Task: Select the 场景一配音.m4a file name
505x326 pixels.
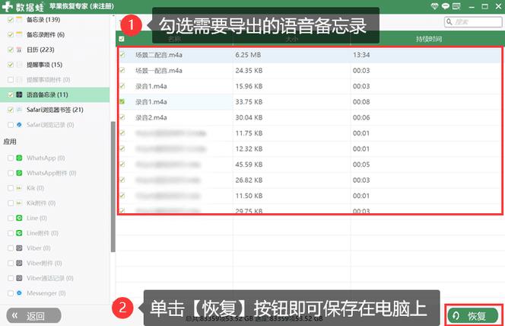Action: (159, 70)
